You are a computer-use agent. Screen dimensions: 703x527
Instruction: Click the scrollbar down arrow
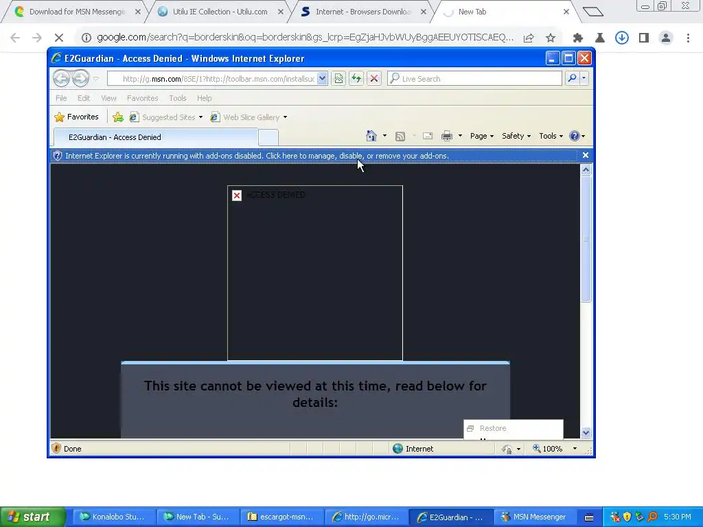pyautogui.click(x=586, y=432)
